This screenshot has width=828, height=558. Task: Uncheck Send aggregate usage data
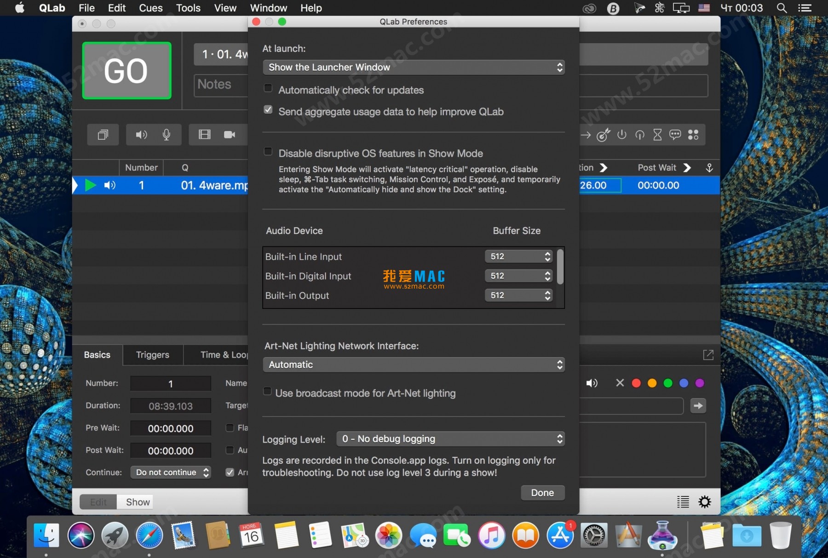pyautogui.click(x=268, y=110)
